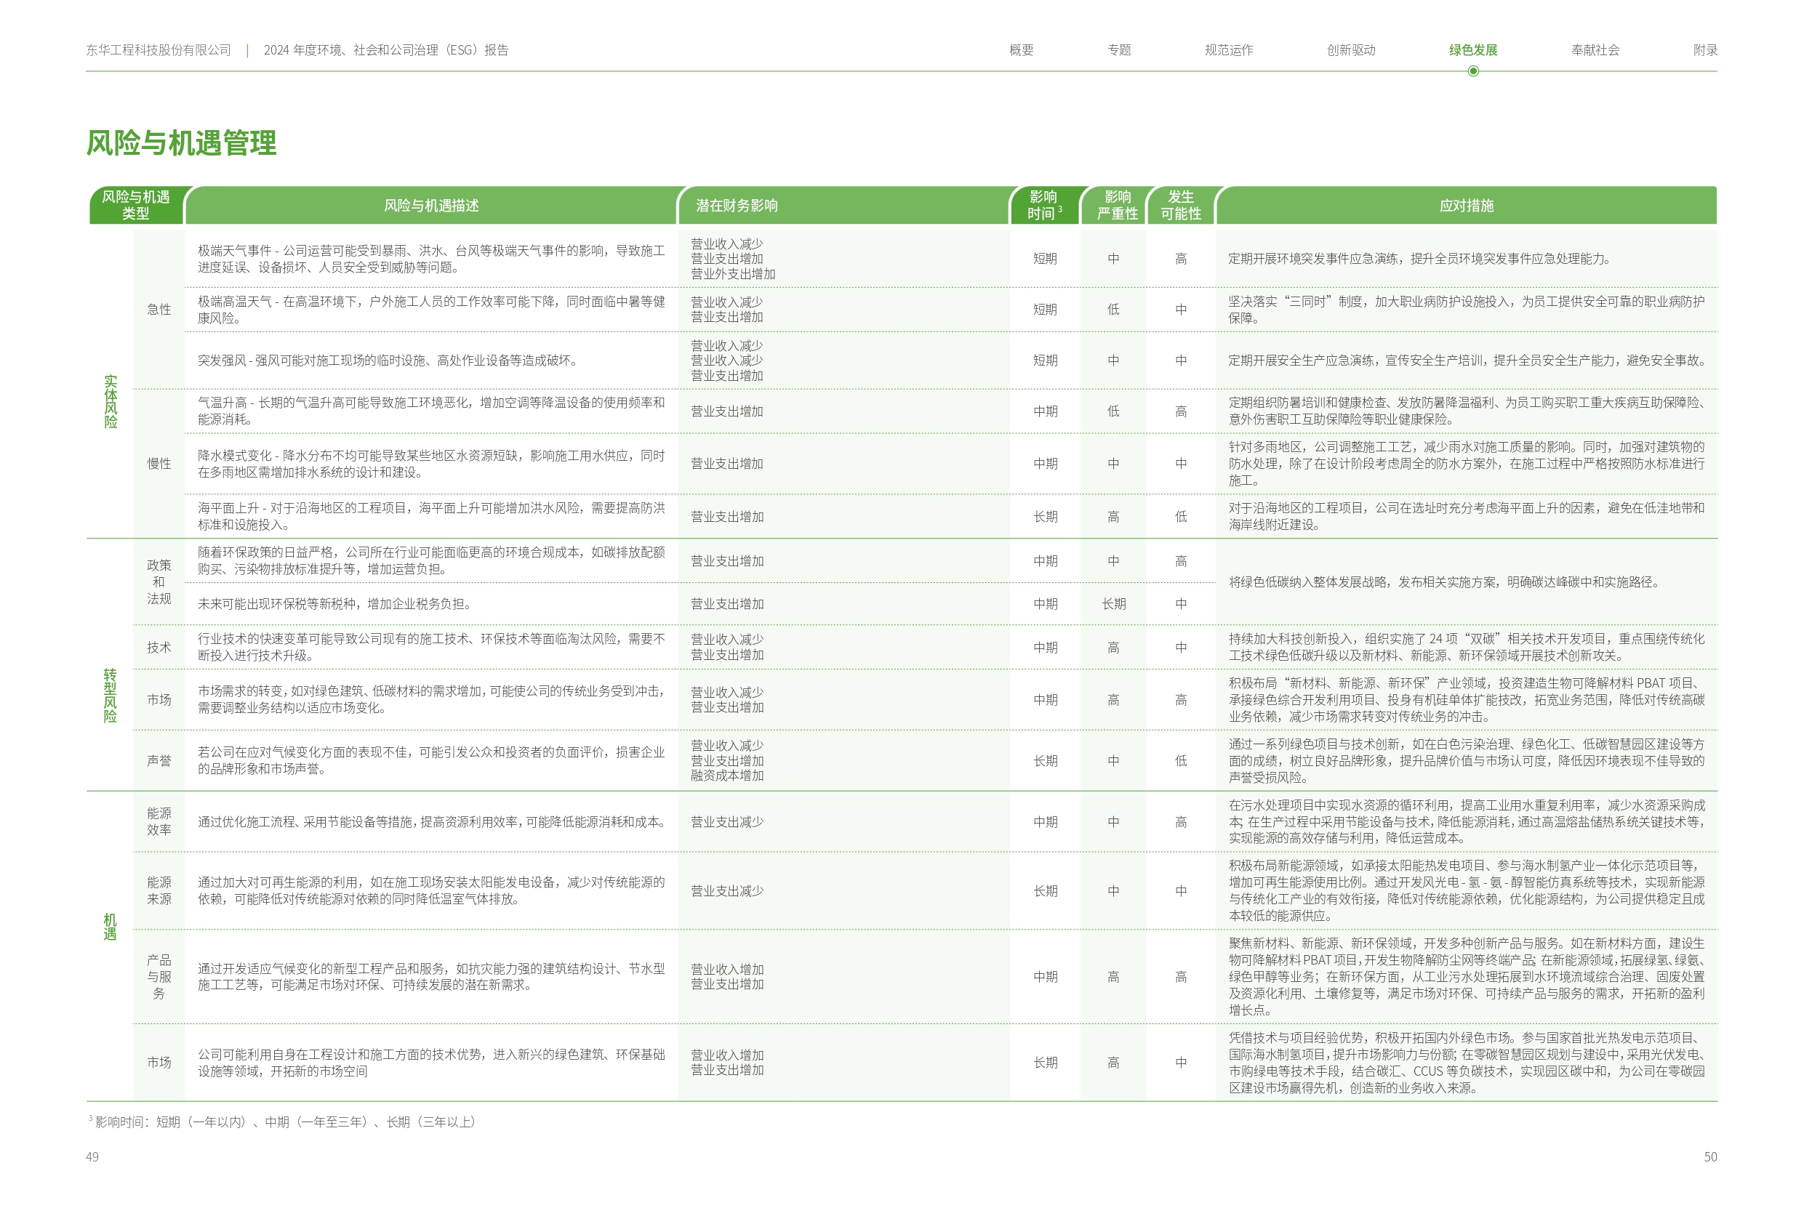Click the 机遇 vertical category label
Image resolution: width=1804 pixels, height=1224 pixels.
click(x=111, y=927)
